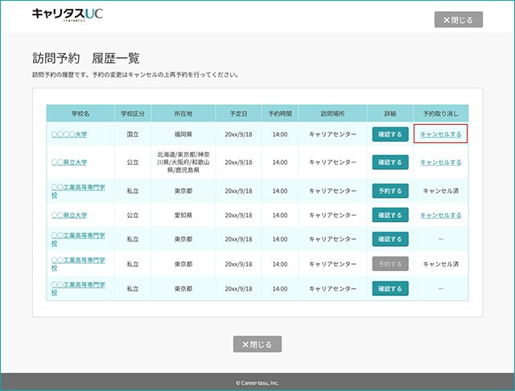Click the 北海道/東京都/神奈川県 location cell
The width and height of the screenshot is (515, 391).
click(183, 163)
